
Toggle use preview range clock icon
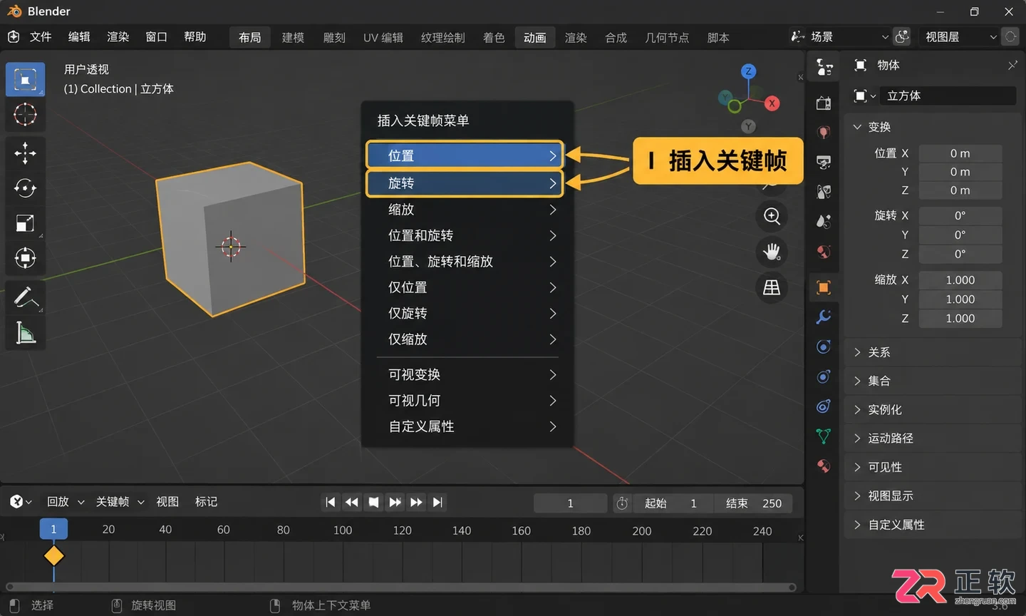pos(622,503)
